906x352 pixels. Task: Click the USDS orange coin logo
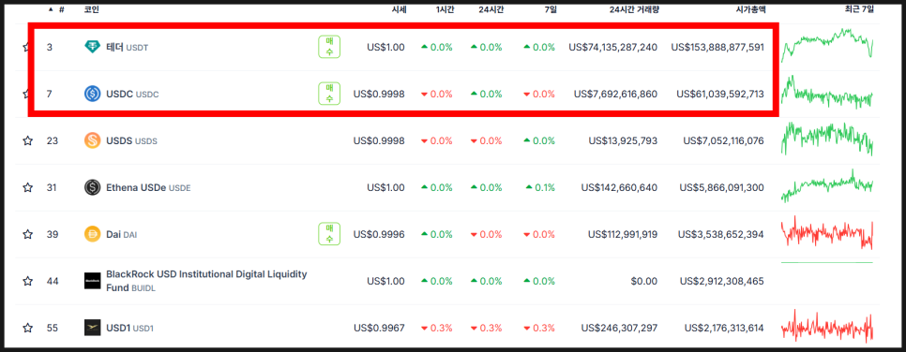(93, 140)
